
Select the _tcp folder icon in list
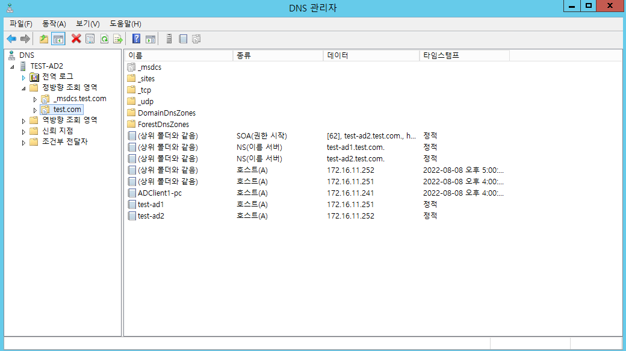point(131,90)
